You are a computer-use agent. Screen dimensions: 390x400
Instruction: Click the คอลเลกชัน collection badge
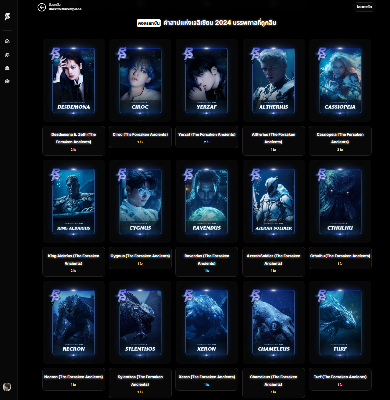tap(149, 23)
